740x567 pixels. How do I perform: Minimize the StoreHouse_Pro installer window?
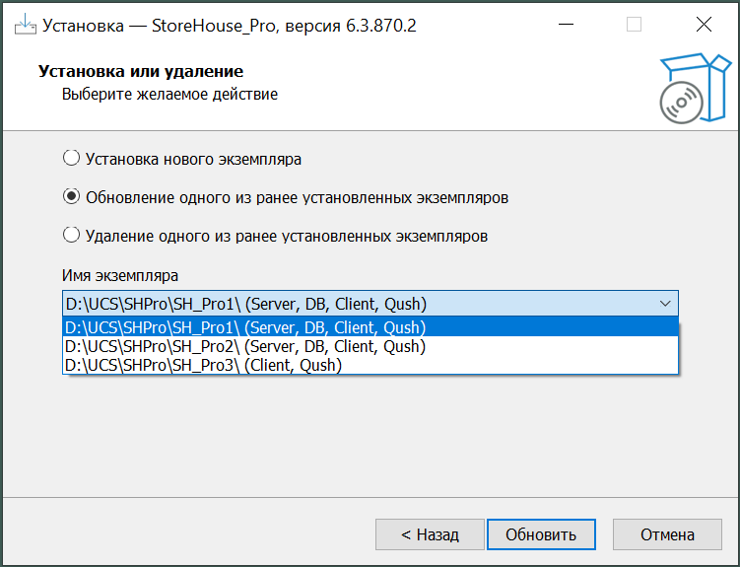[565, 26]
